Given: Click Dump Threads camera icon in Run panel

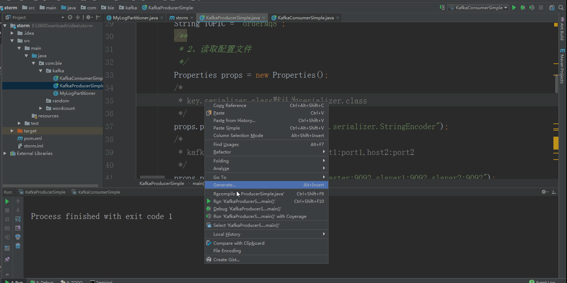Looking at the screenshot, I should [x=7, y=228].
